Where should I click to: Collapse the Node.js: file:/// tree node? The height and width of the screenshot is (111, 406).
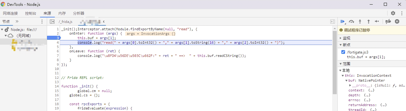tap(2, 30)
